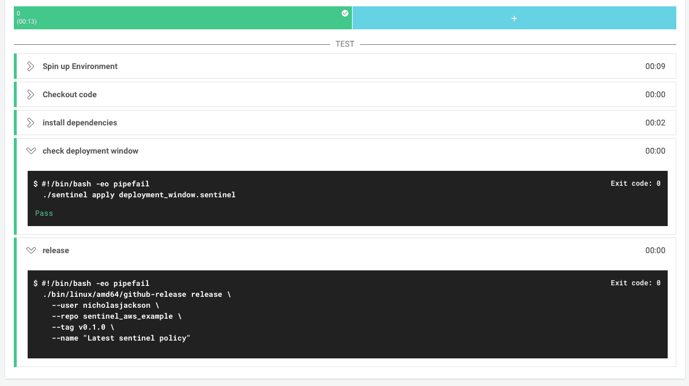689x386 pixels.
Task: Click the release step title
Action: [x=55, y=250]
